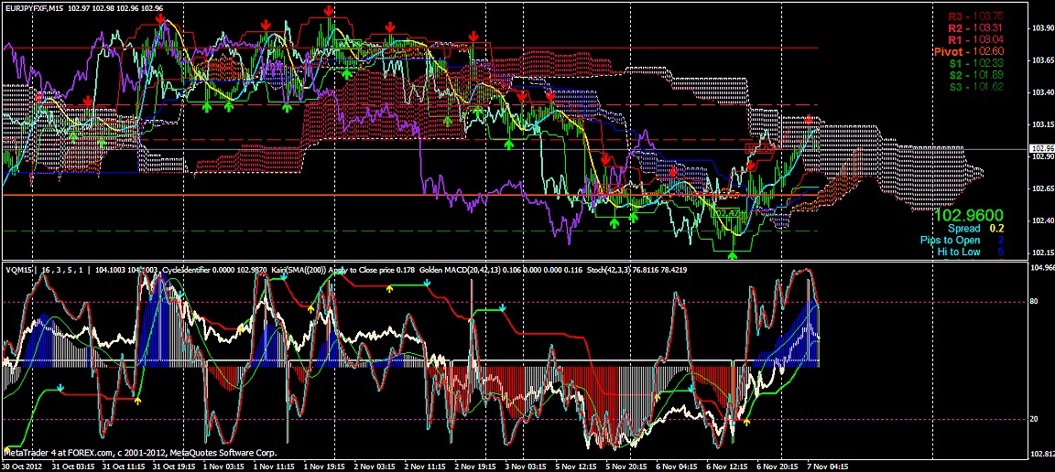1055x472 pixels.
Task: Click the 1 Nov 19:15 time label
Action: coord(326,466)
